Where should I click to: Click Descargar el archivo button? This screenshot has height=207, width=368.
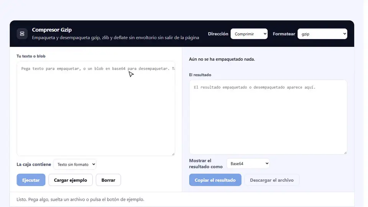tap(272, 180)
